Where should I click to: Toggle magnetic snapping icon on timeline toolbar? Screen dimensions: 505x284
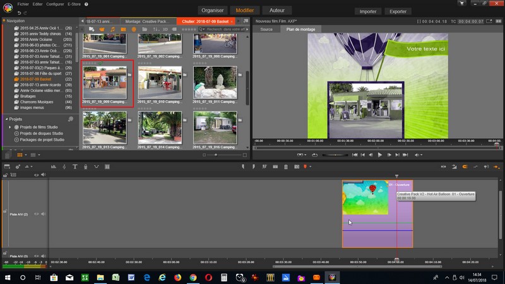coord(465,167)
